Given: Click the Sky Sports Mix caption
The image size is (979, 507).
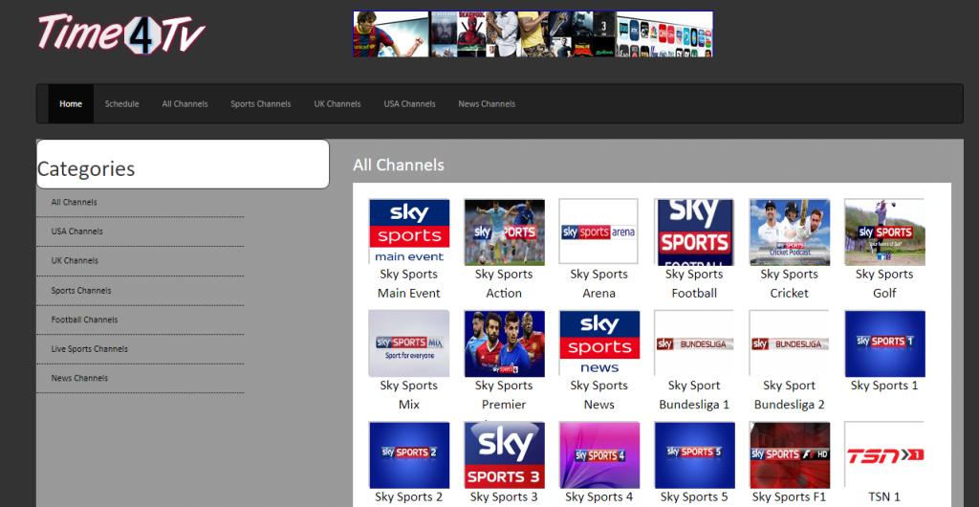Looking at the screenshot, I should click(x=409, y=395).
